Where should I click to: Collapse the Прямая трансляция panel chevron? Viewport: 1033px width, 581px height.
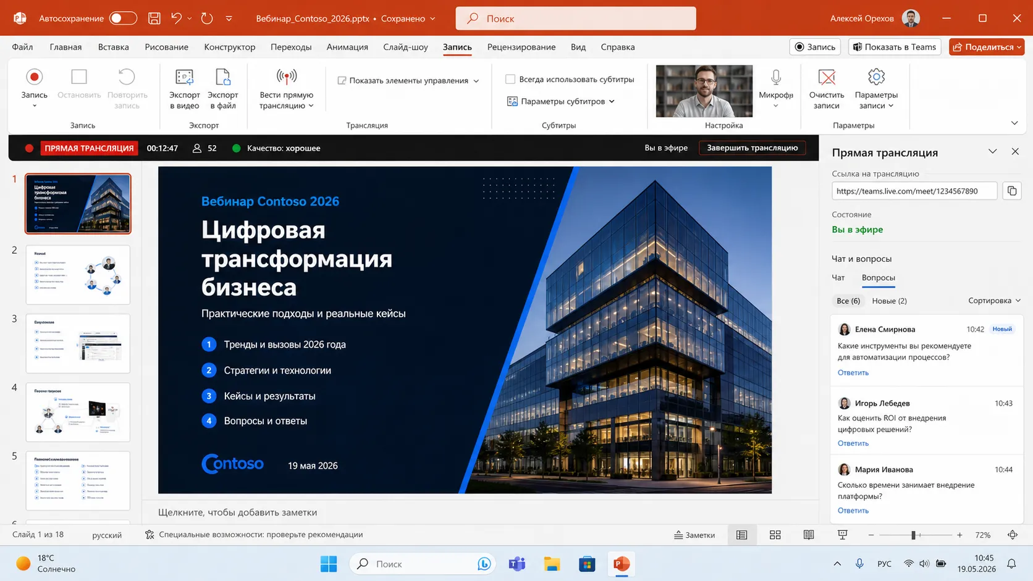993,151
